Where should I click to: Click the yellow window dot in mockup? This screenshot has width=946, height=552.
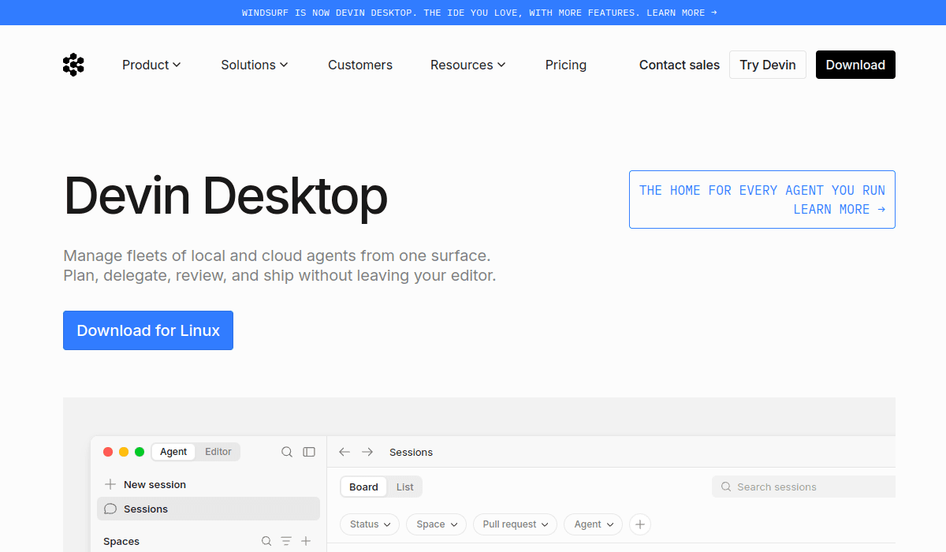(124, 452)
